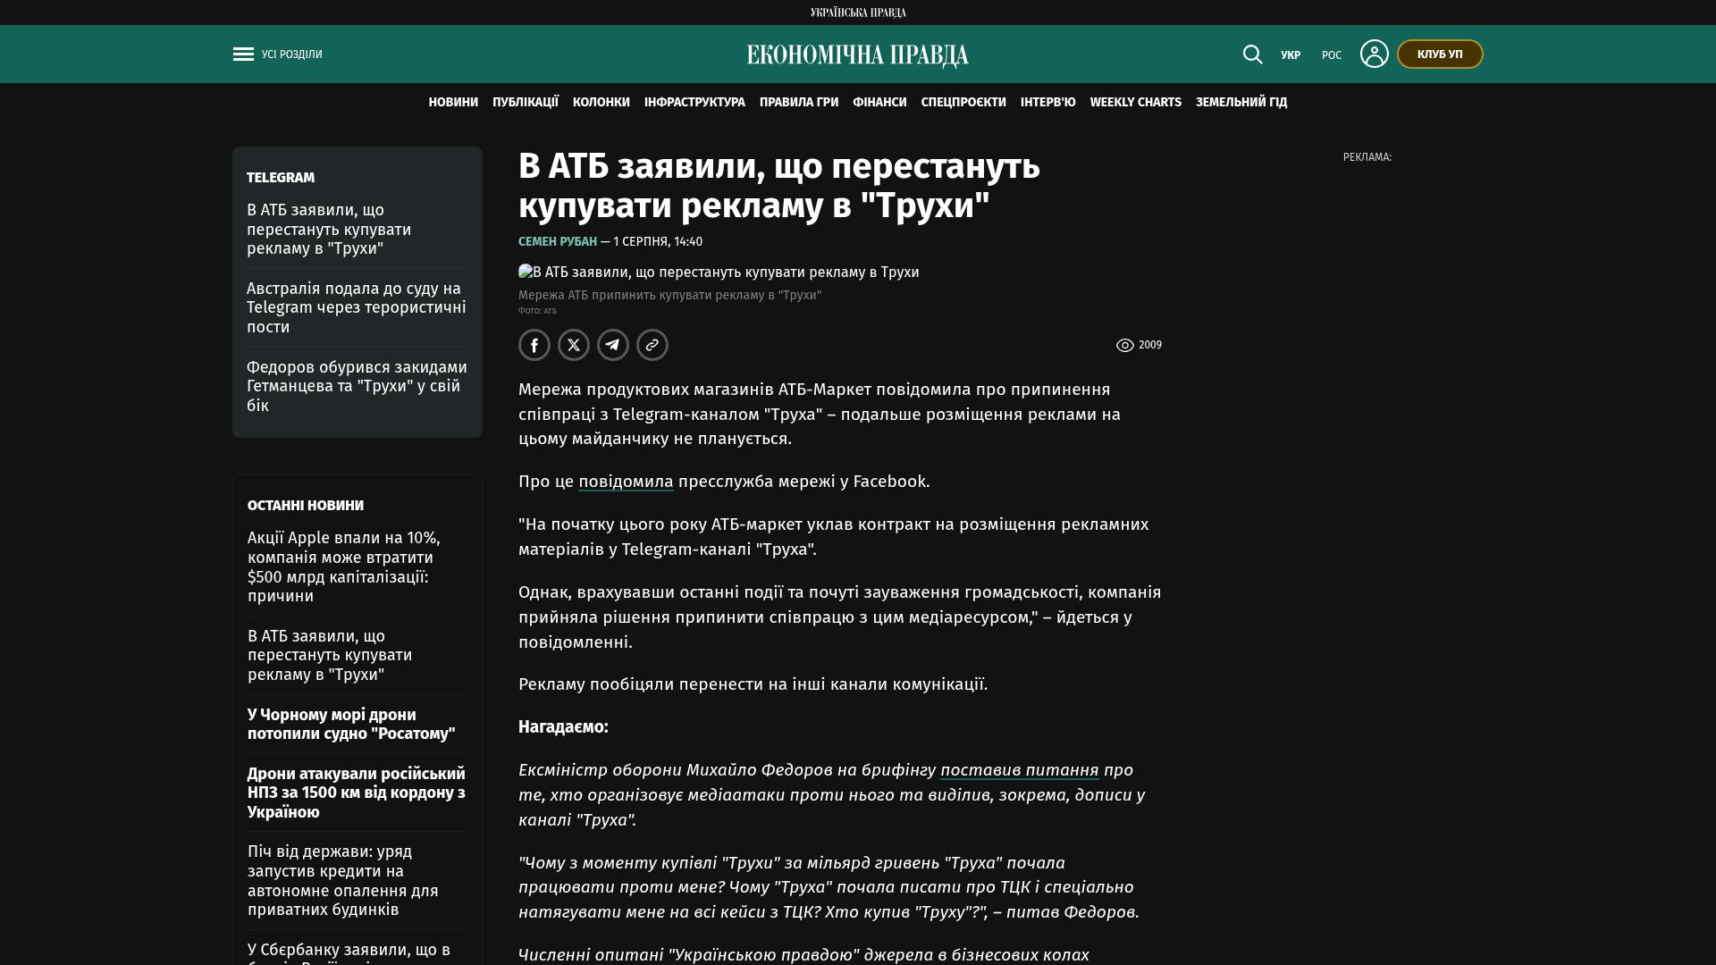Click the Клуб УП button

coord(1440,55)
